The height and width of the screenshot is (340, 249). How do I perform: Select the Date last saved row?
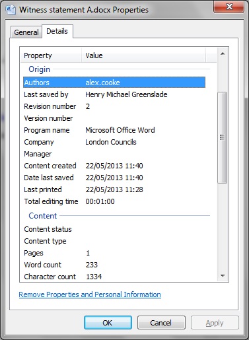(x=114, y=178)
